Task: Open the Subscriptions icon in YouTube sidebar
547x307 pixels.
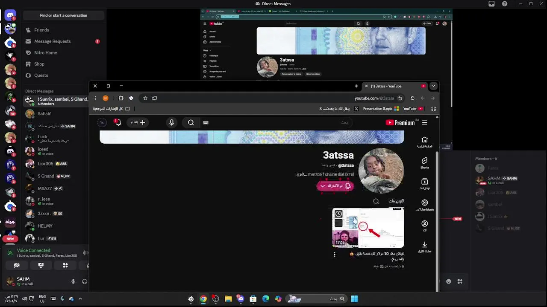Action: click(x=424, y=184)
